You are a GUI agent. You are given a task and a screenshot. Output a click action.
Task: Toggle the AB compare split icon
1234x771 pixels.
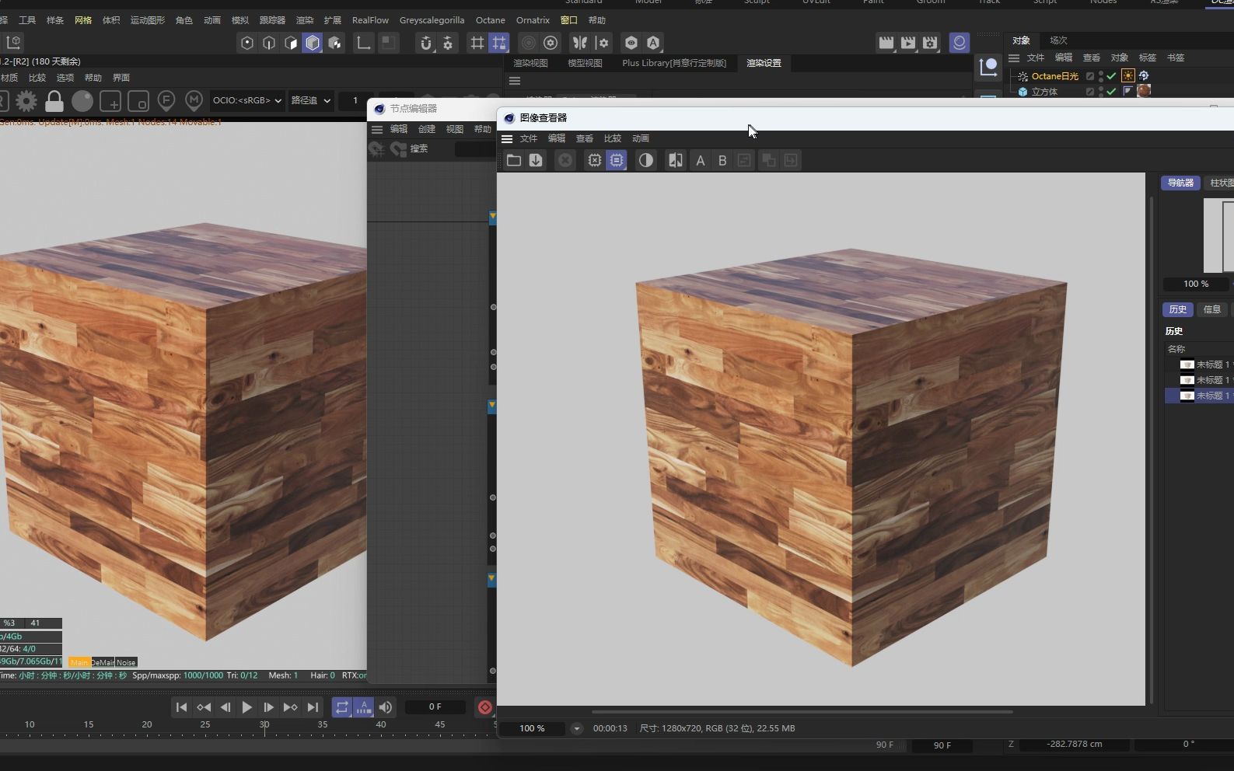pyautogui.click(x=676, y=160)
